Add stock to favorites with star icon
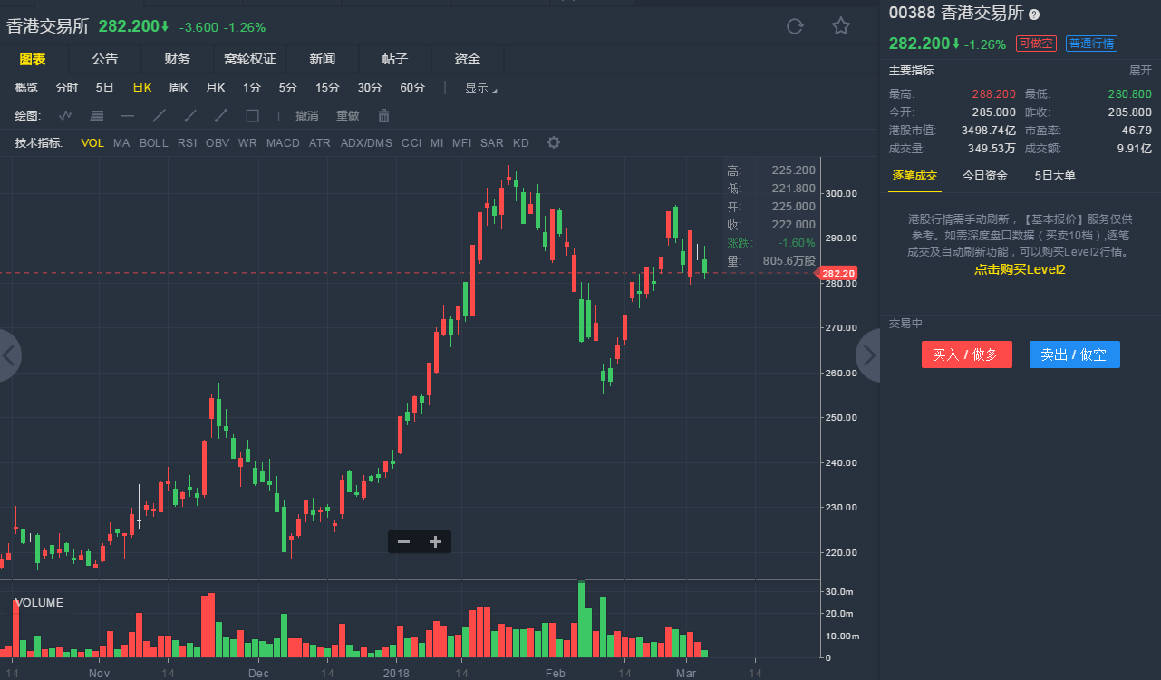 (841, 26)
